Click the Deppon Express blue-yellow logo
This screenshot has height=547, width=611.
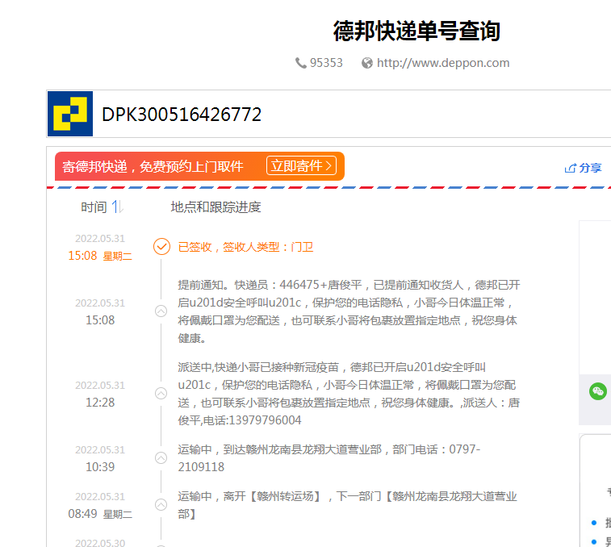(x=70, y=114)
